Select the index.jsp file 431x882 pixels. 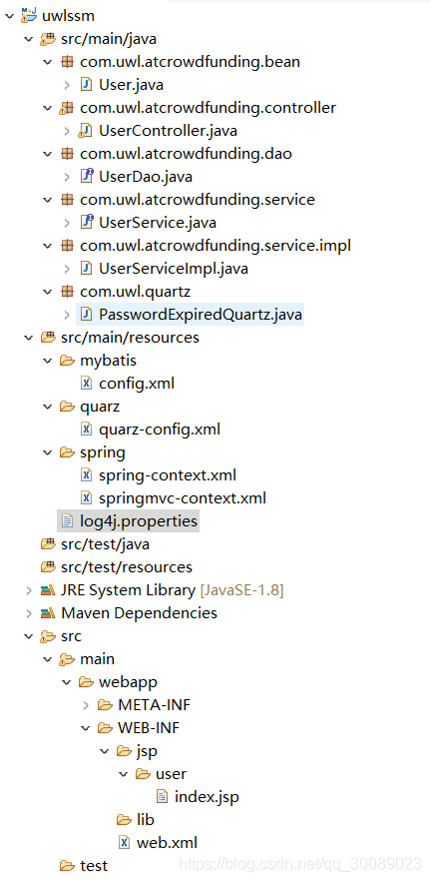tap(208, 797)
